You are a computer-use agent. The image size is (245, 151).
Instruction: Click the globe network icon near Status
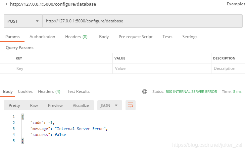point(145,92)
